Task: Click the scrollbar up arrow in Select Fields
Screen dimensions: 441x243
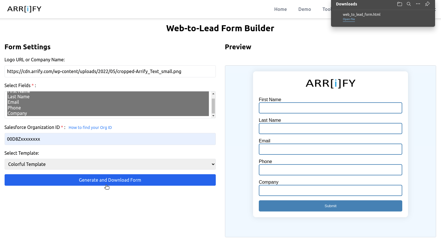Action: 213,94
